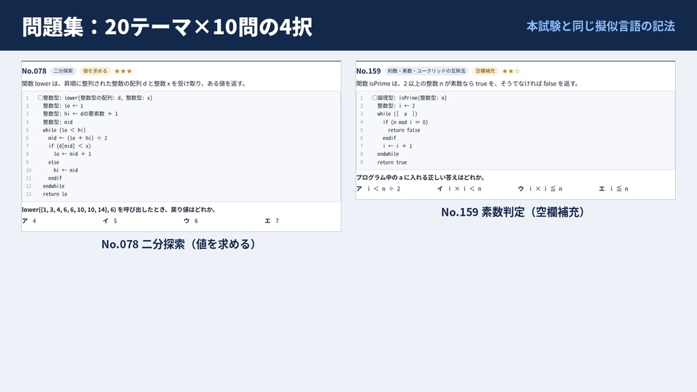Click code line while (lo < hi)
This screenshot has width=697, height=392.
tap(64, 130)
